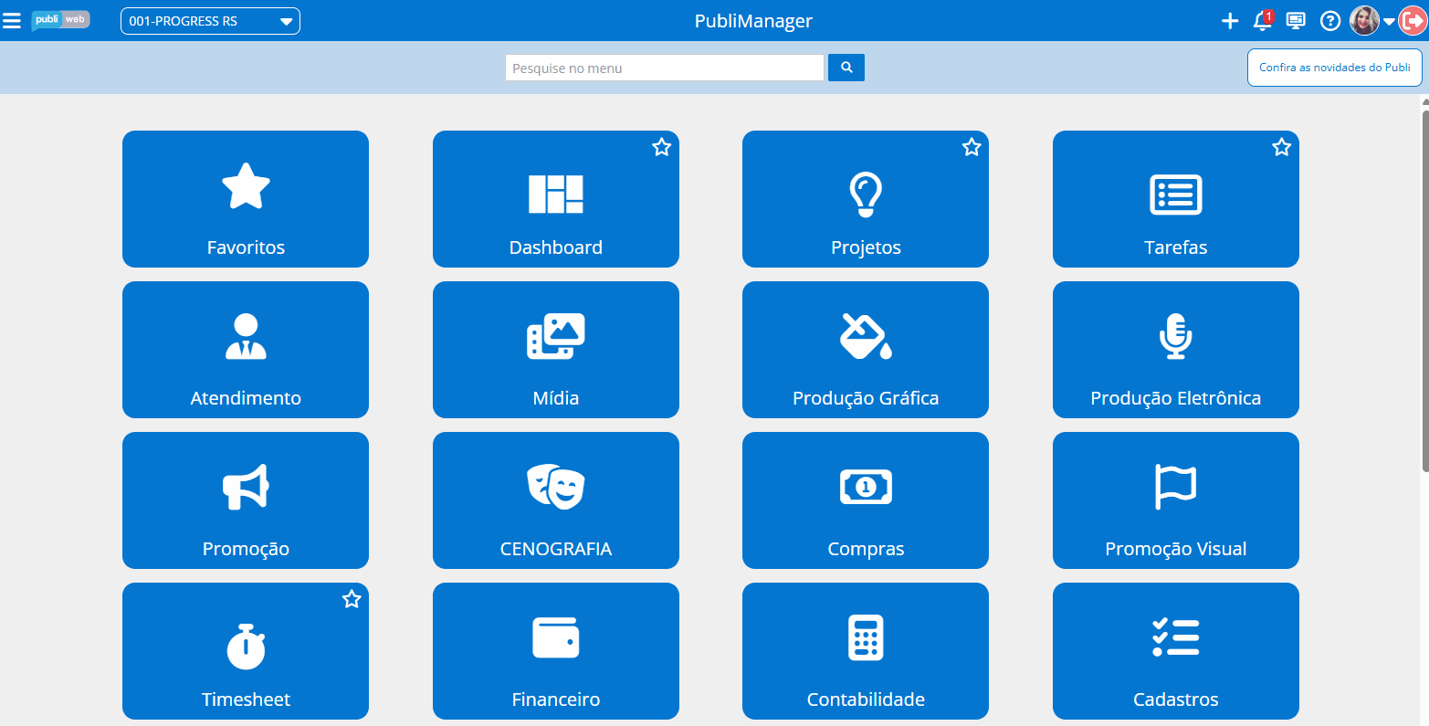Viewport: 1429px width, 726px height.
Task: Click the monitor screen icon
Action: pos(1296,21)
